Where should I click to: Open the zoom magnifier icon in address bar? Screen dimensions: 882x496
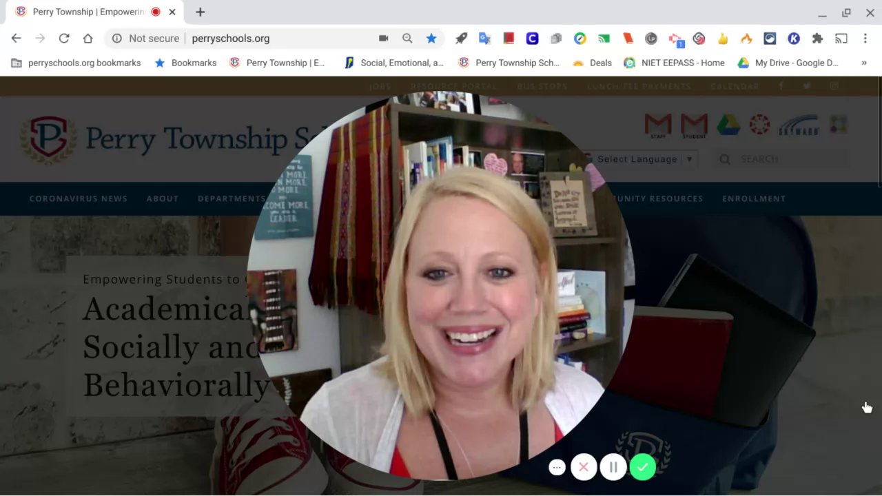pyautogui.click(x=407, y=39)
